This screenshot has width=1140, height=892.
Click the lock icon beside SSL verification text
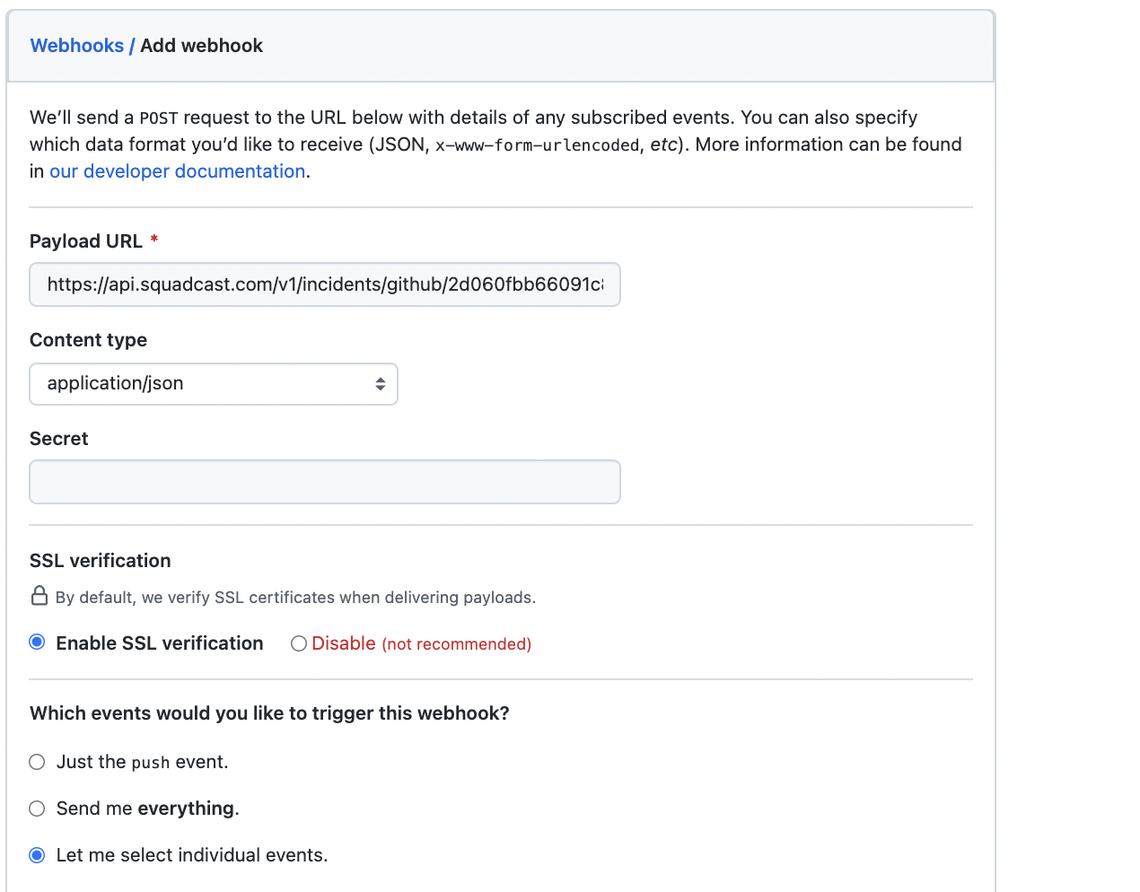pos(39,596)
